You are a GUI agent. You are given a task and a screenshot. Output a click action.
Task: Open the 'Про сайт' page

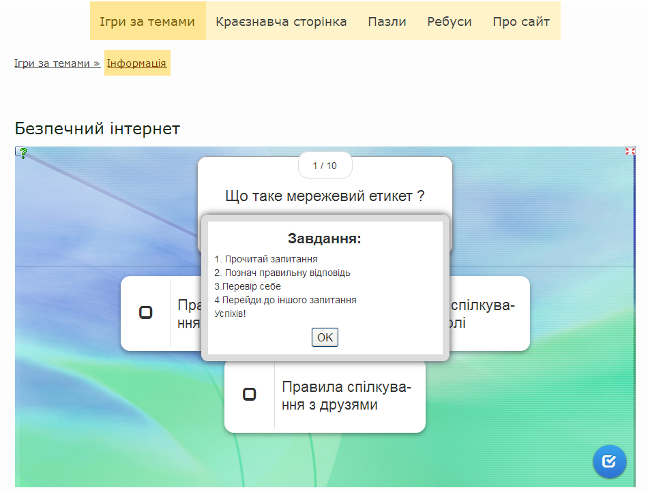click(521, 22)
